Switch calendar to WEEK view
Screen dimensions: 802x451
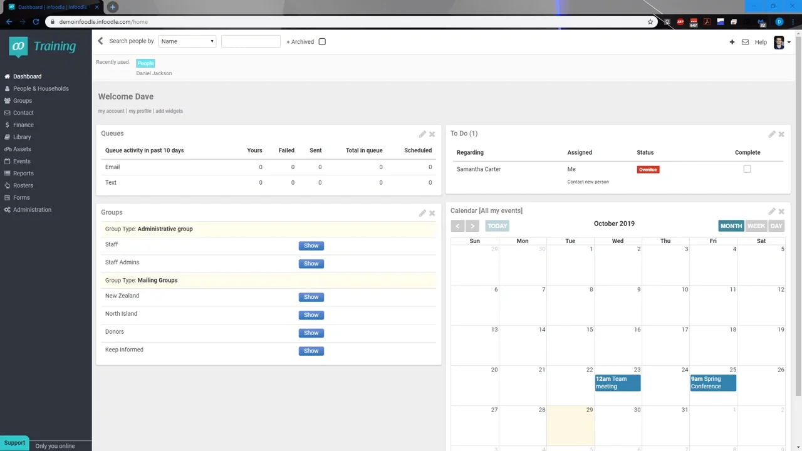[x=756, y=226]
